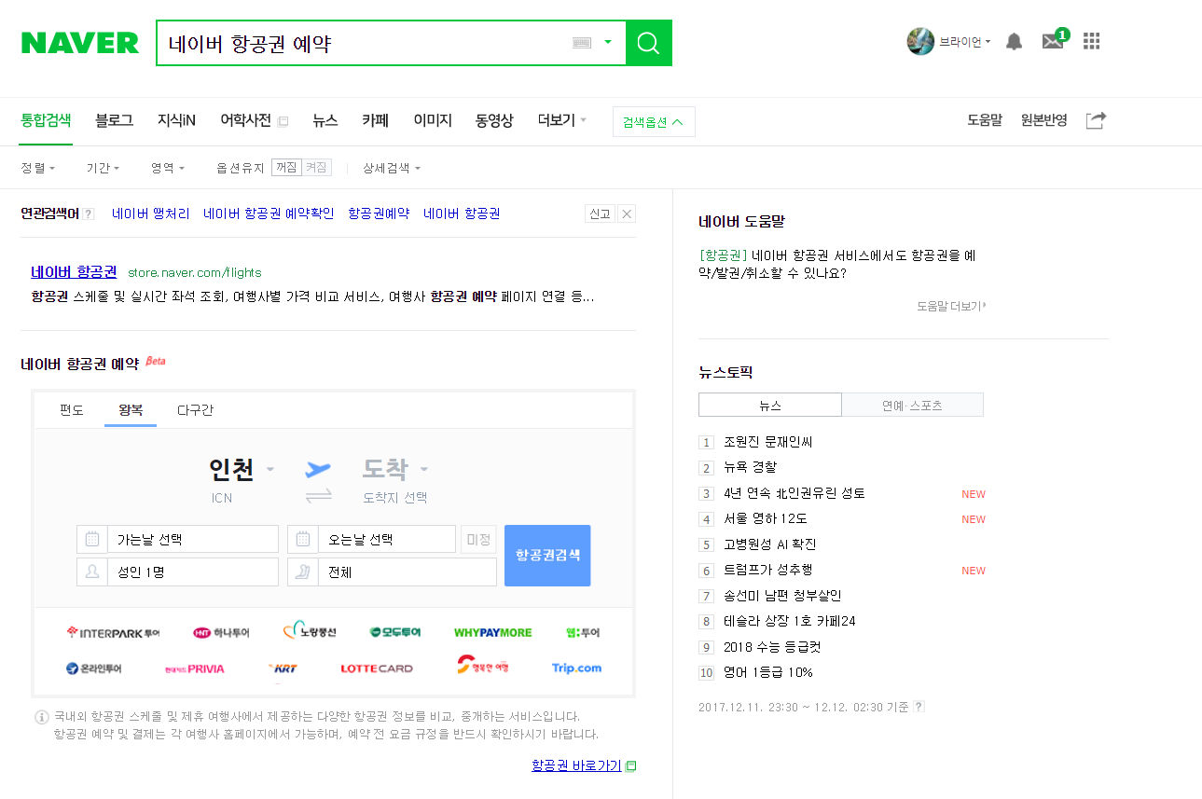Switch to the 블로그 tab
Image resolution: width=1202 pixels, height=799 pixels.
[x=114, y=120]
